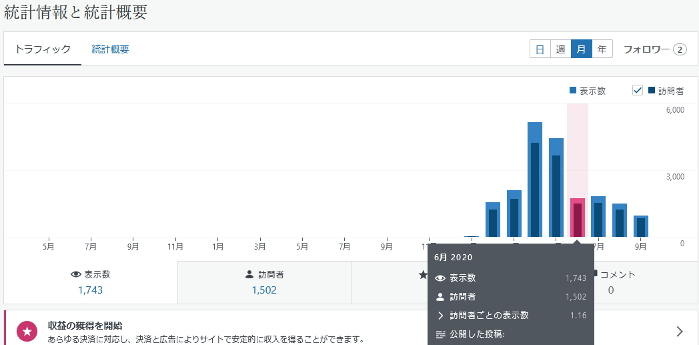
Task: Click the 統計情報と統計概要 page heading
Action: tap(75, 12)
